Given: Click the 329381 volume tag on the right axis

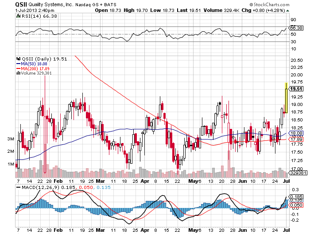Looking at the screenshot, I should [x=298, y=173].
